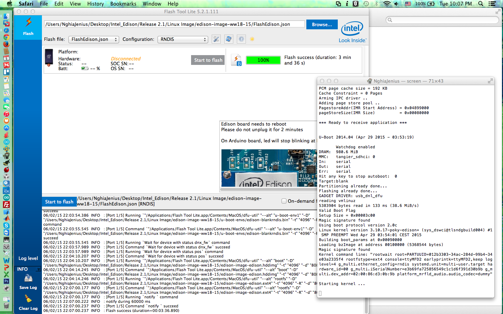
Task: Click the Browse... button
Action: 322,24
